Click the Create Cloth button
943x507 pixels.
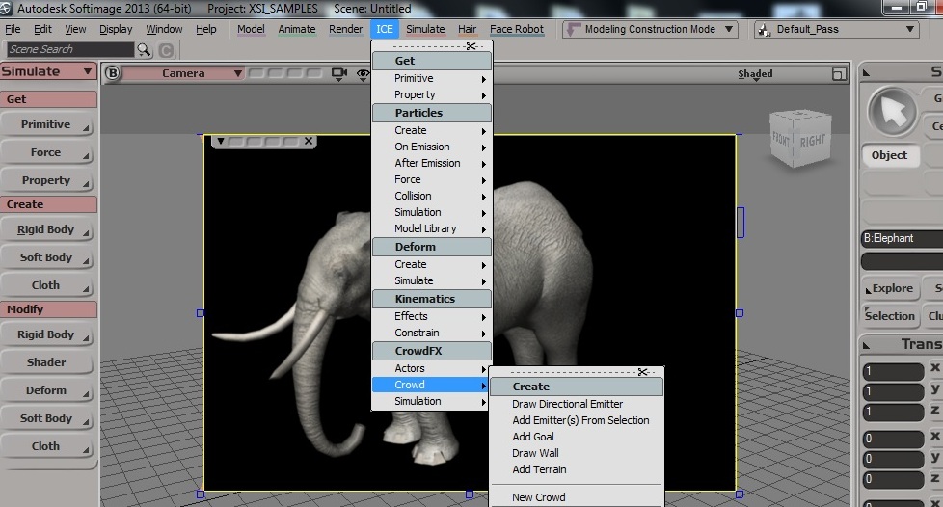[46, 285]
